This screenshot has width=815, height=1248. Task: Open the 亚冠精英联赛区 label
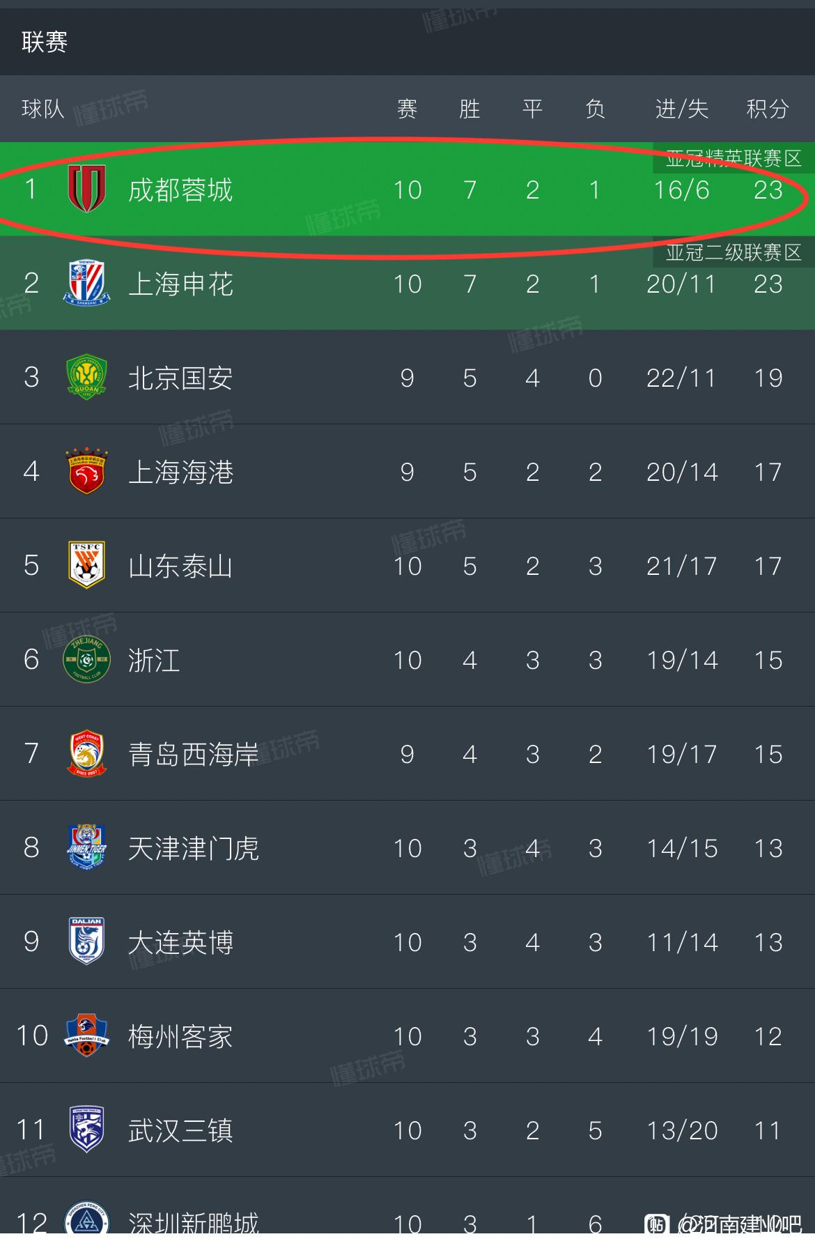point(733,158)
